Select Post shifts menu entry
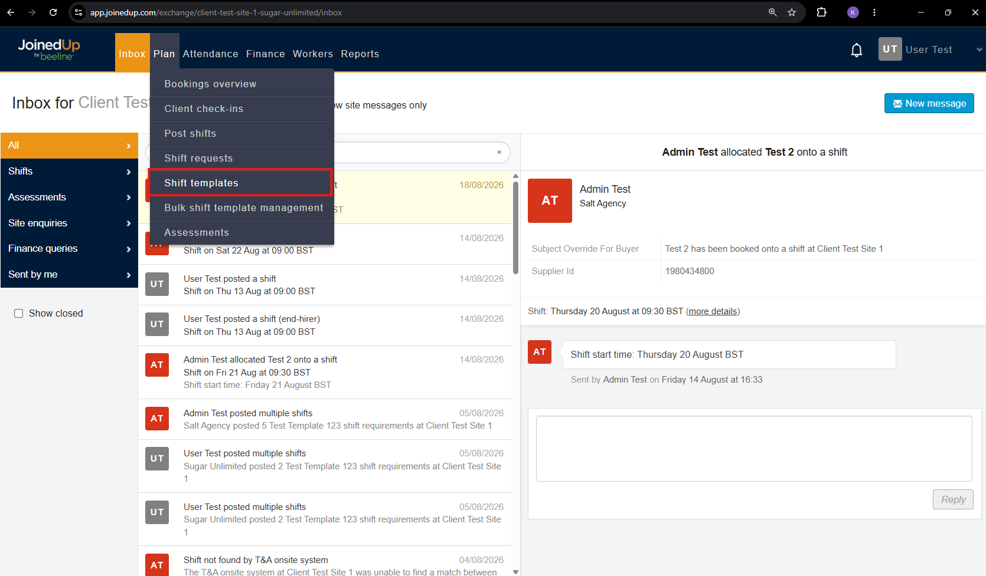 (242, 133)
